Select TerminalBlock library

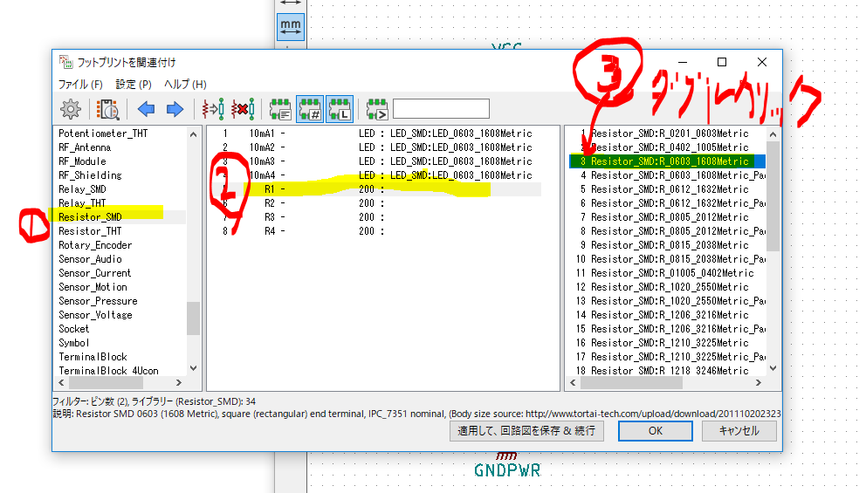93,357
